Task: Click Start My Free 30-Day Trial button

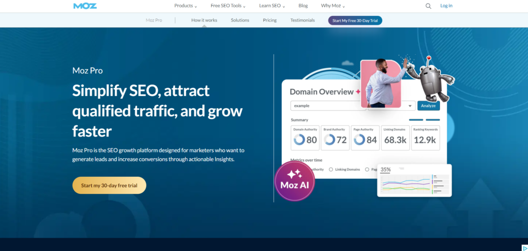Action: click(355, 21)
